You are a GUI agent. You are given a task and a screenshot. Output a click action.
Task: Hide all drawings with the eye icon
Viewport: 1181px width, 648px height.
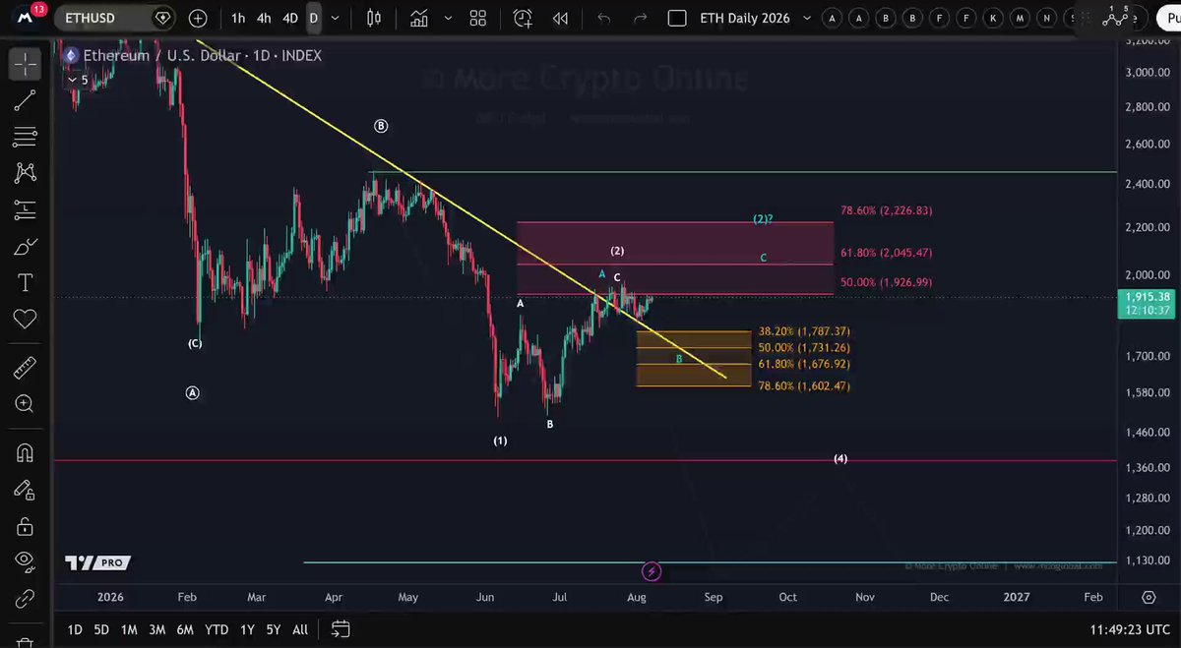[x=25, y=561]
